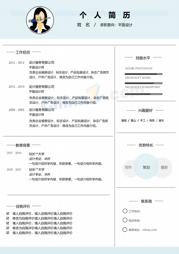Click the Microsoft PowerPoint skill bar
The image size is (179, 254).
click(x=143, y=94)
